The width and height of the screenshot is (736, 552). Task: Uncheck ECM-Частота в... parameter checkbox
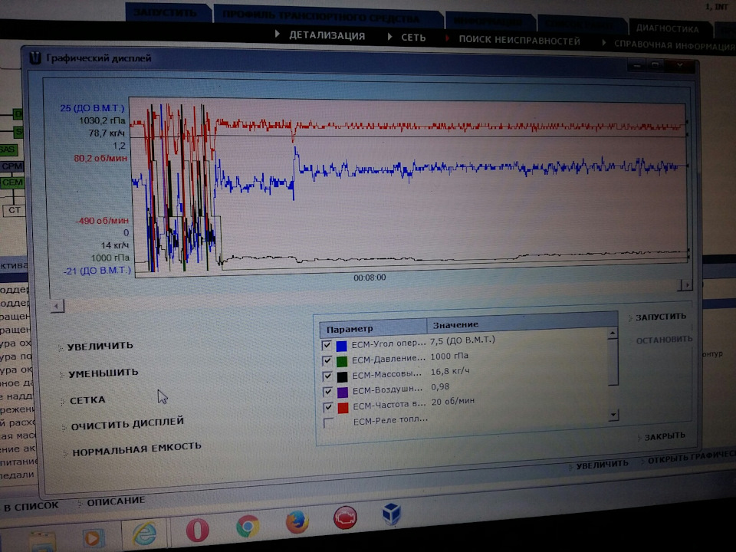point(329,407)
